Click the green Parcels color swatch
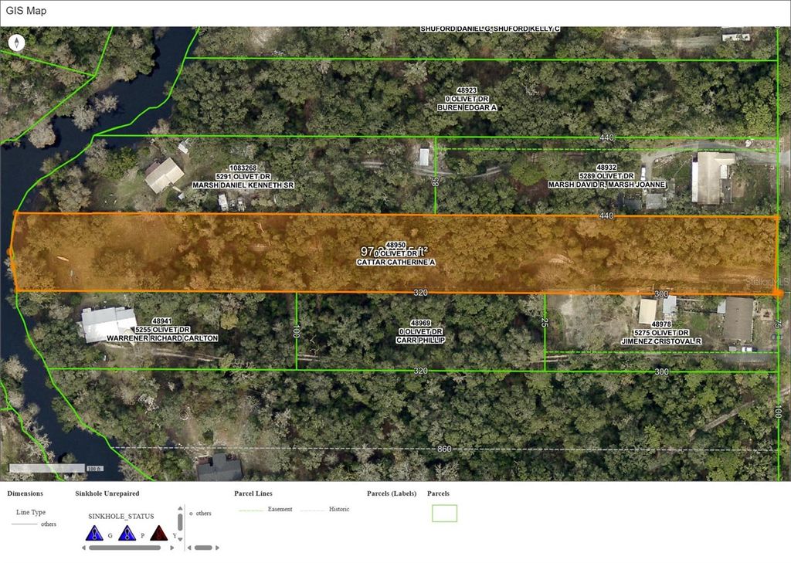 [444, 513]
